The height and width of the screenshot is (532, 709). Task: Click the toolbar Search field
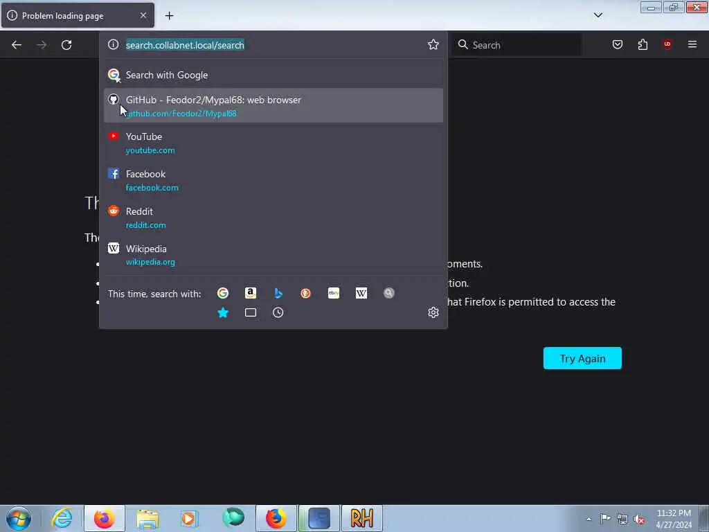click(517, 45)
